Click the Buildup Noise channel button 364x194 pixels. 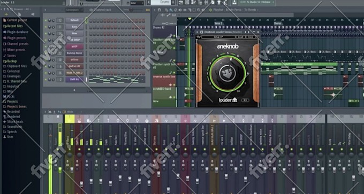pos(74,53)
